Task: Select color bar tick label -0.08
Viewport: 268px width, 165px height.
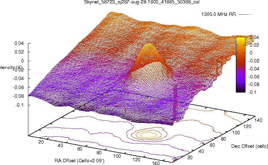Action: (253, 84)
